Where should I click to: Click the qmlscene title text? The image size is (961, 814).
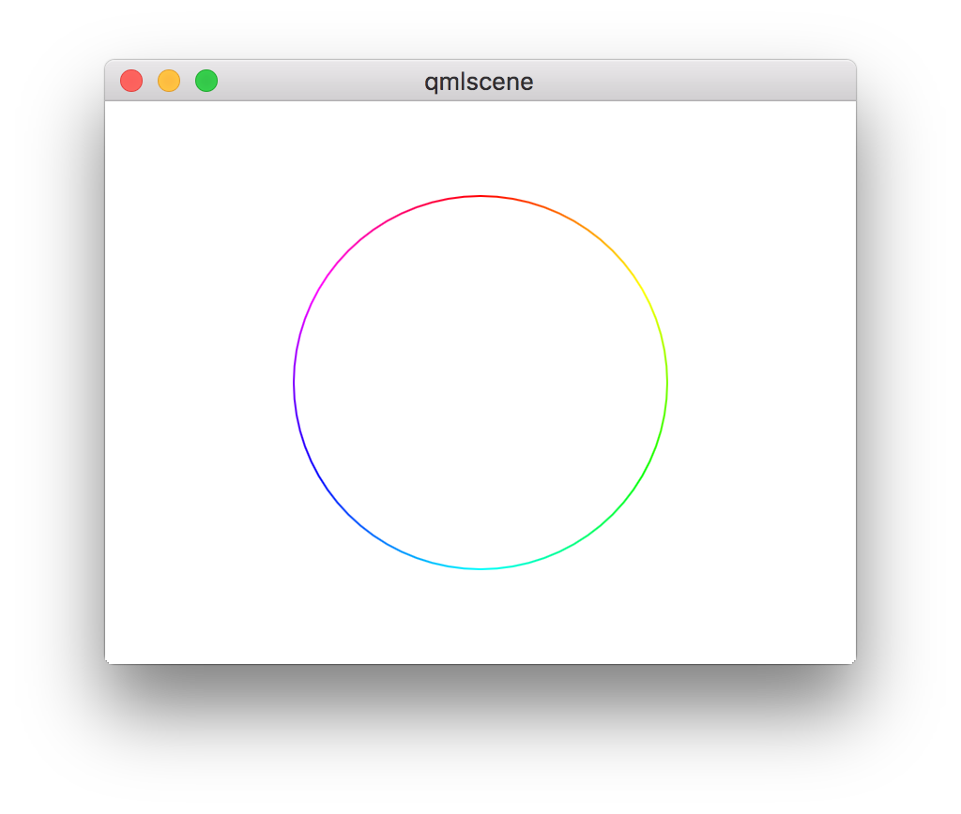479,83
